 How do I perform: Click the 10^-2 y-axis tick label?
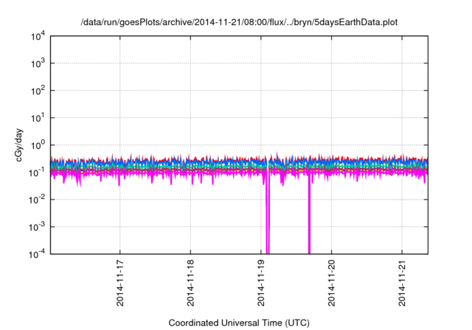(37, 200)
